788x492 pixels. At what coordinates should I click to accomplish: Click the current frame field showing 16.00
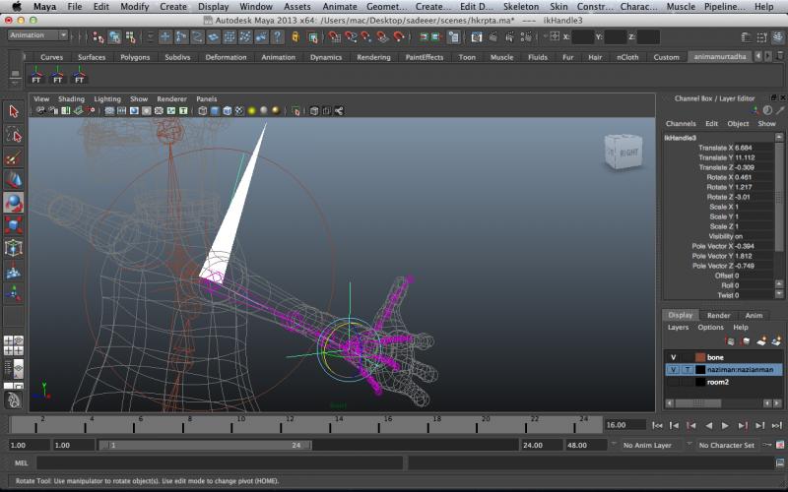click(624, 425)
